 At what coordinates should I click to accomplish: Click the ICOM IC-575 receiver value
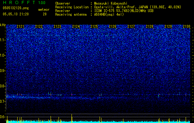coord(124,11)
